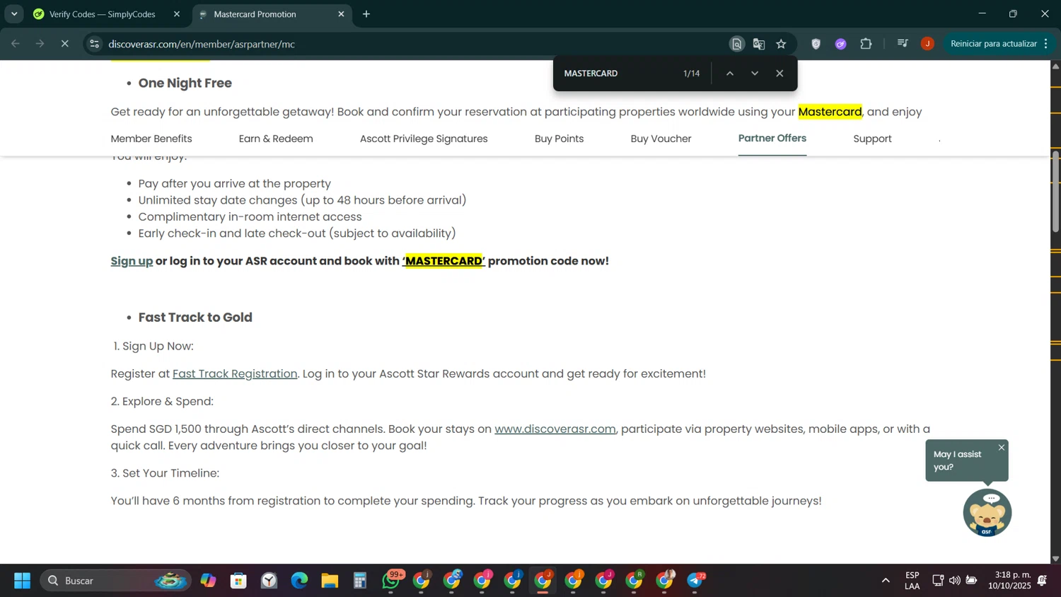The image size is (1061, 597).
Task: Open Microsoft Store from the taskbar
Action: 238,581
